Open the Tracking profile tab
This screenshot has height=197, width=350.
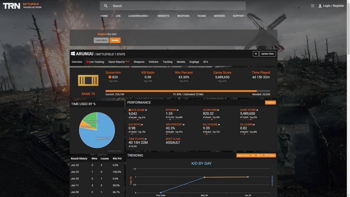(x=167, y=62)
